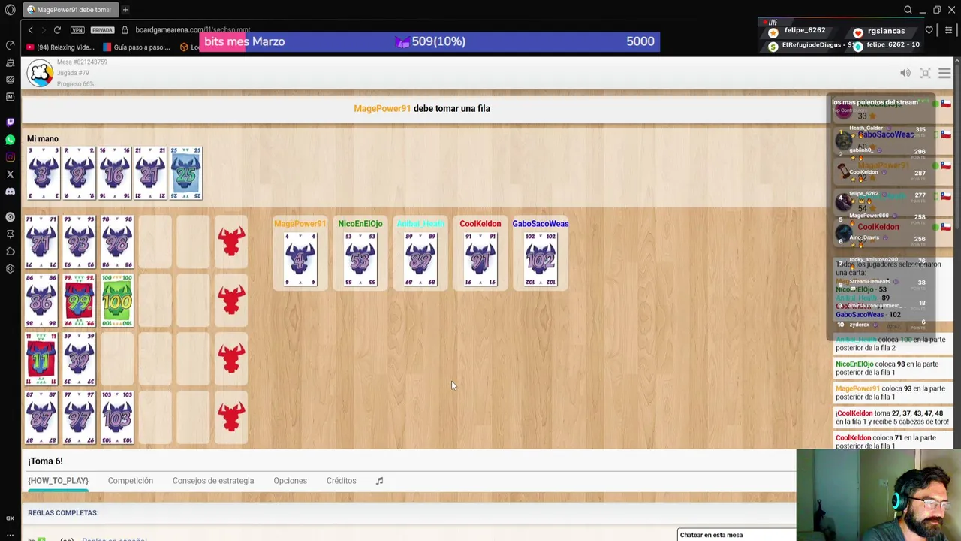Click the bits mes Marzo progress bar
The height and width of the screenshot is (541, 961).
click(429, 41)
